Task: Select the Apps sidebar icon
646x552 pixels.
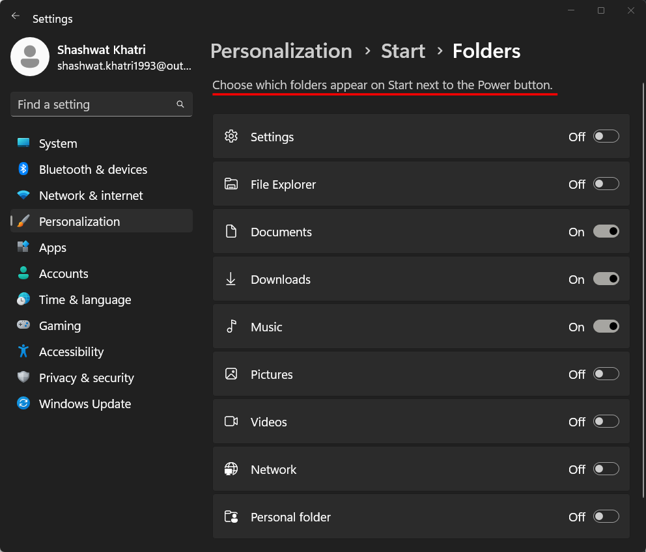Action: click(24, 247)
